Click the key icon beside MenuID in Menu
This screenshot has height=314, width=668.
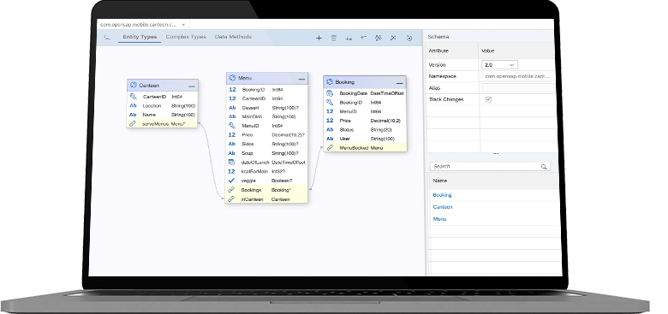(232, 126)
